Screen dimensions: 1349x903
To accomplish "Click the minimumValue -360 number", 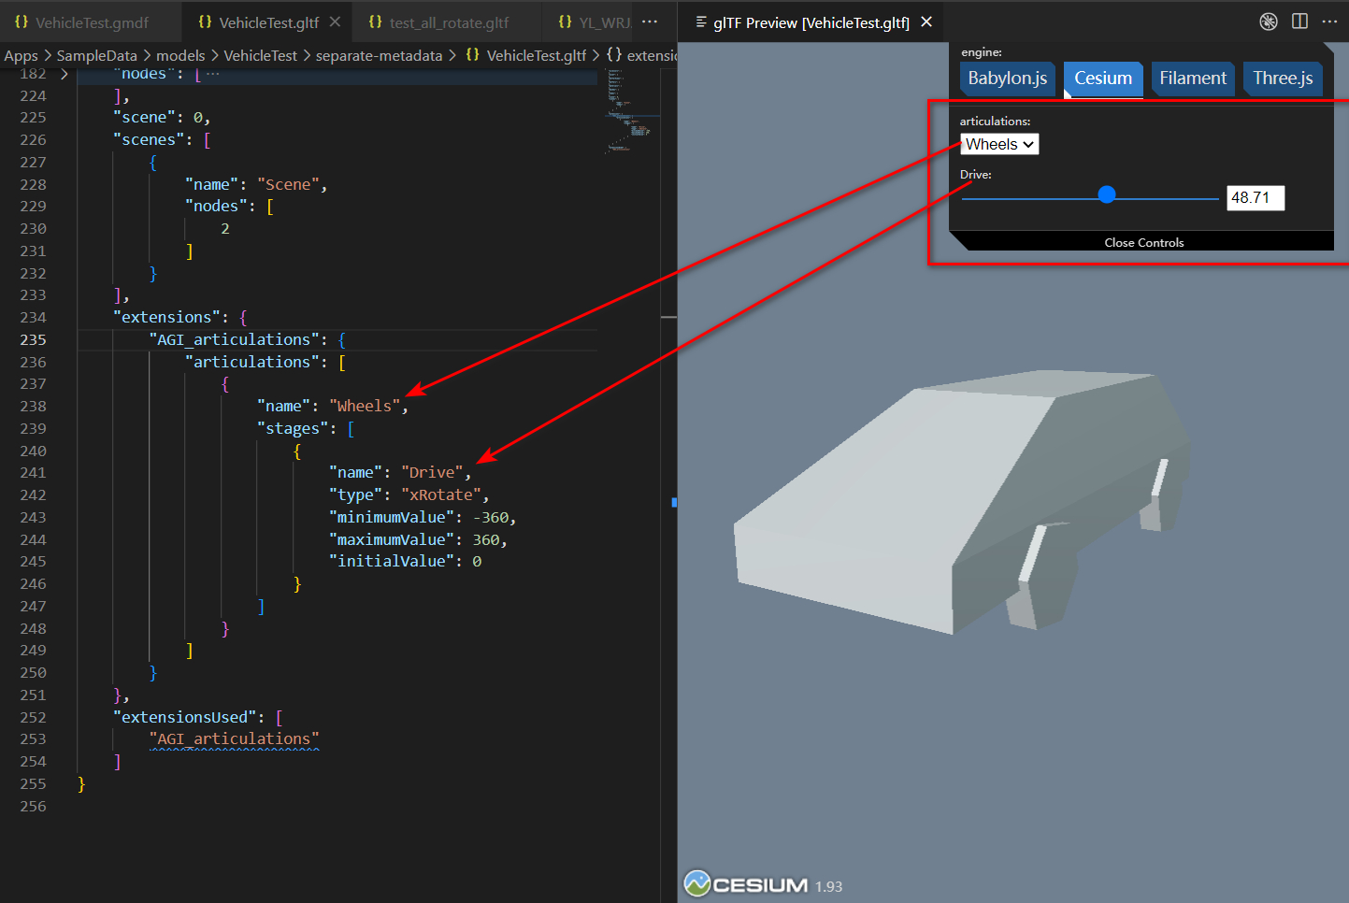I will 491,517.
